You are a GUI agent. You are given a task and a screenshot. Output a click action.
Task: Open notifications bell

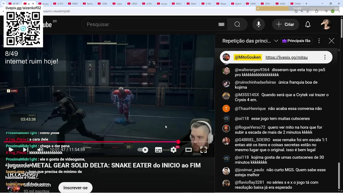(308, 24)
